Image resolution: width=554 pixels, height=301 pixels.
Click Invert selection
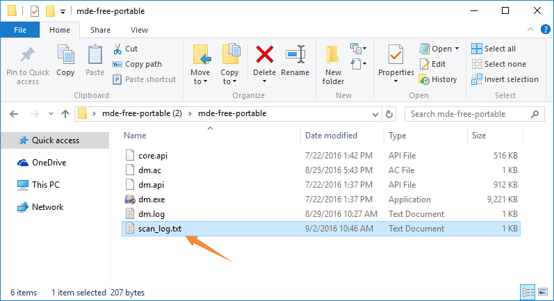pos(505,79)
